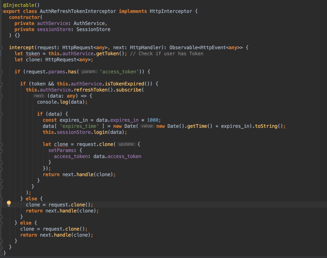This screenshot has width=327, height=258.
Task: Collapse fold marker on isTokenExpired if line
Action: 1,84
